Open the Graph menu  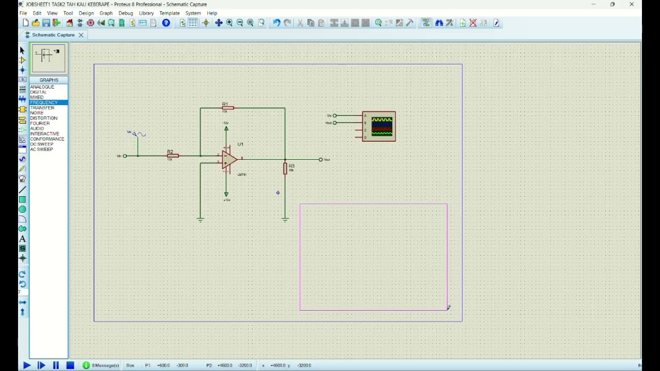pos(106,13)
